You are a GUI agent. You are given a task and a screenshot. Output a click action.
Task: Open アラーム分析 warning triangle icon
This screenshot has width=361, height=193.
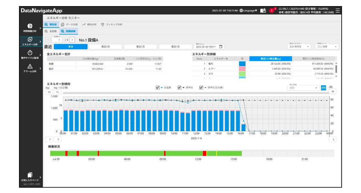click(30, 66)
